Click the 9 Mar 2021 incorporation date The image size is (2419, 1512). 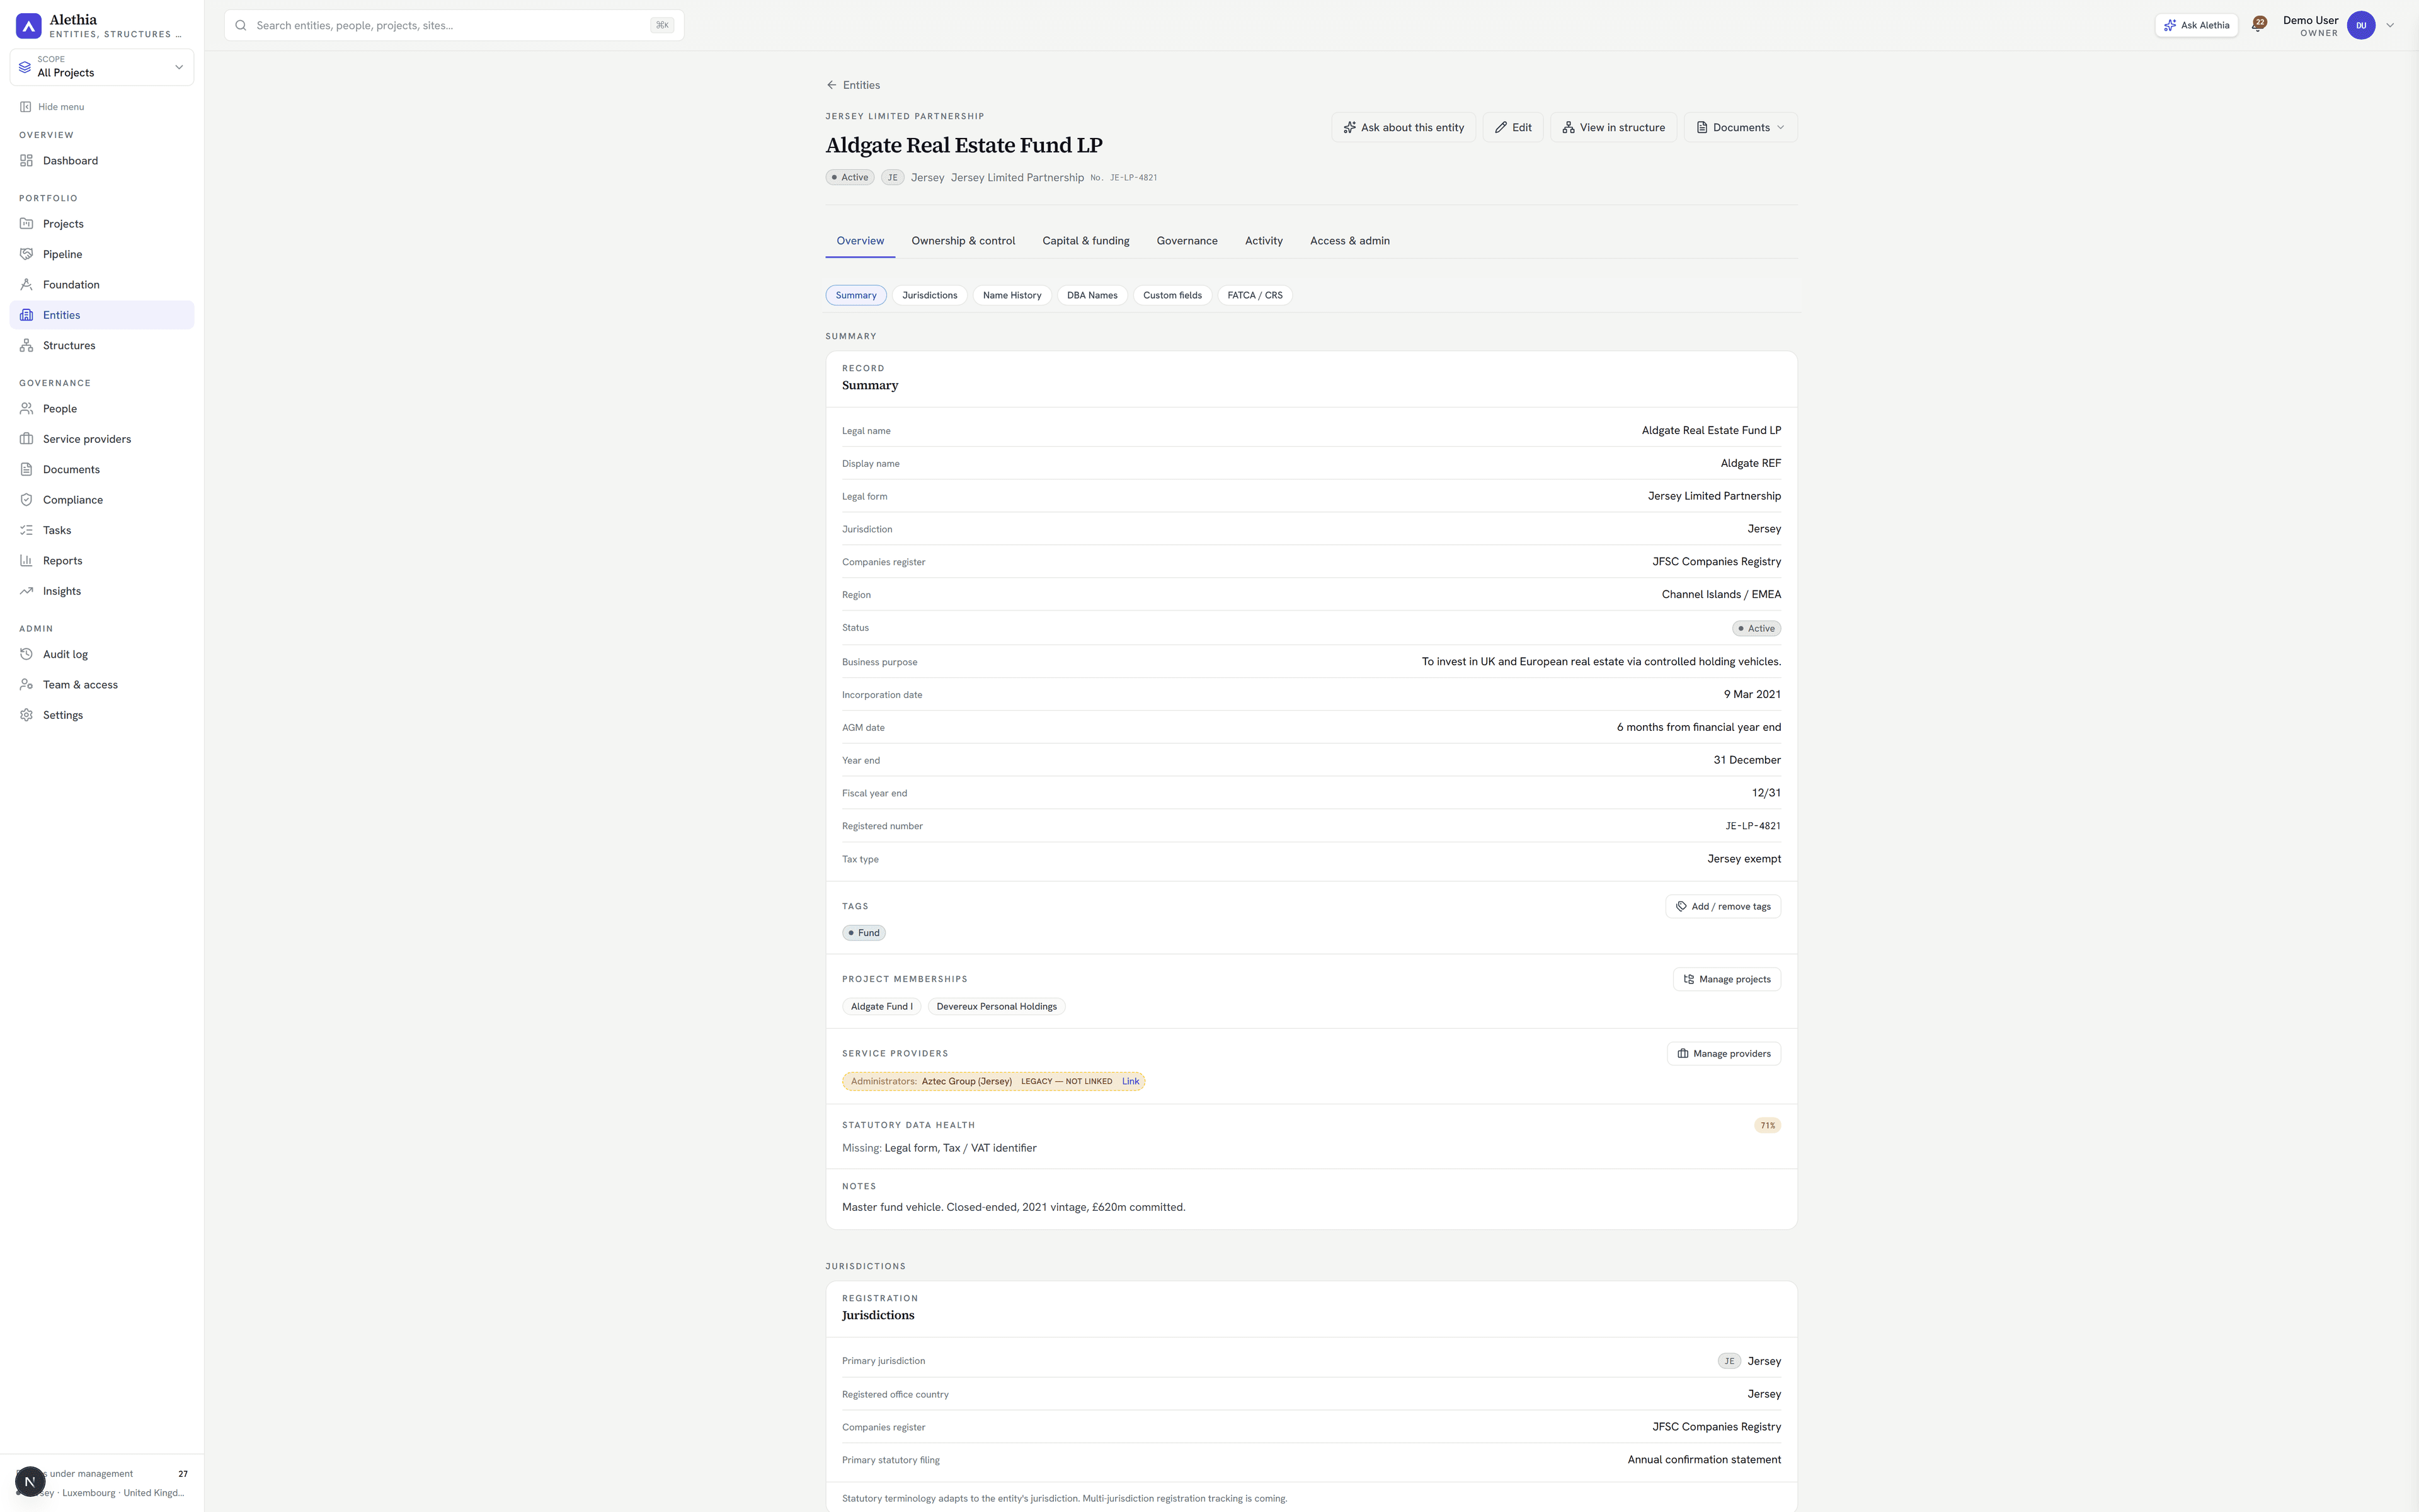(x=1753, y=694)
